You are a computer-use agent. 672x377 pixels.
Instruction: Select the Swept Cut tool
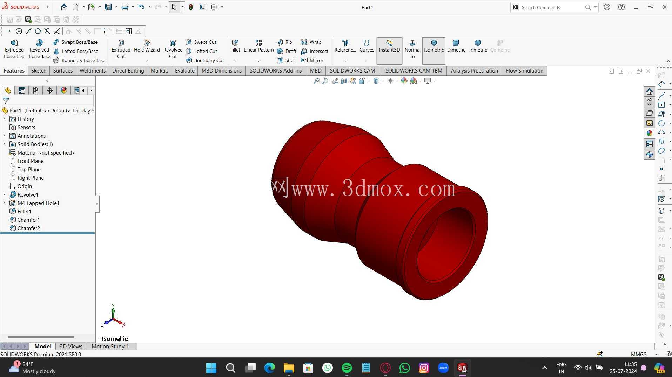(x=201, y=42)
